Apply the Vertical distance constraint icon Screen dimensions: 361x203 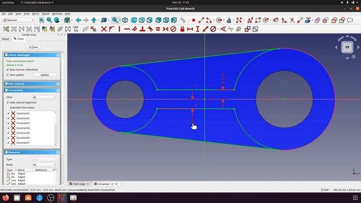197,29
